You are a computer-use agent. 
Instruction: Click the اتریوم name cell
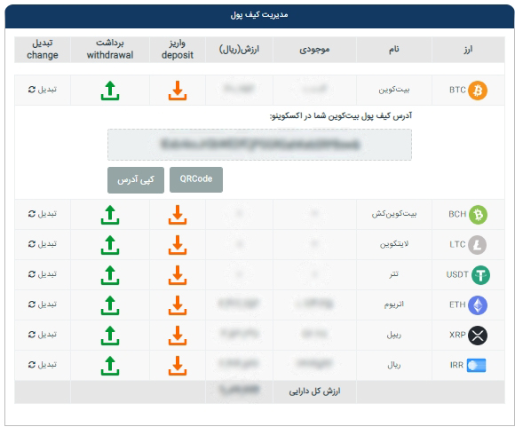coord(394,304)
